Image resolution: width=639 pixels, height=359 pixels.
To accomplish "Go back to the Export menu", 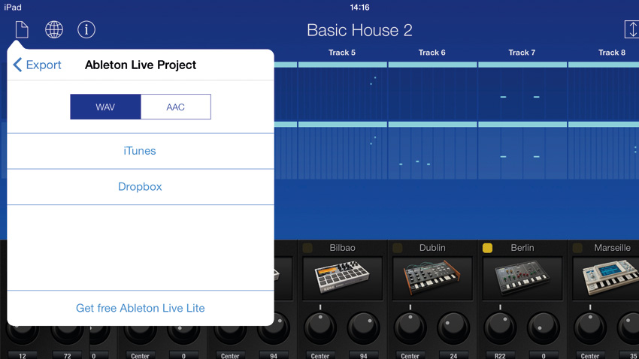I will 37,65.
